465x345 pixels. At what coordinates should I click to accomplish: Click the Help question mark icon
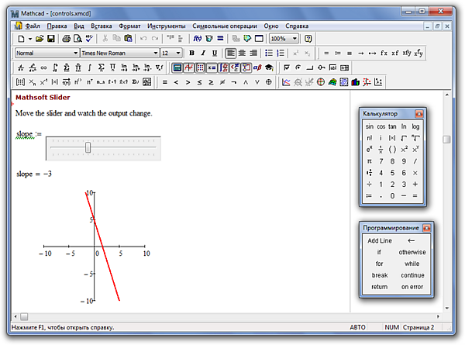[308, 38]
